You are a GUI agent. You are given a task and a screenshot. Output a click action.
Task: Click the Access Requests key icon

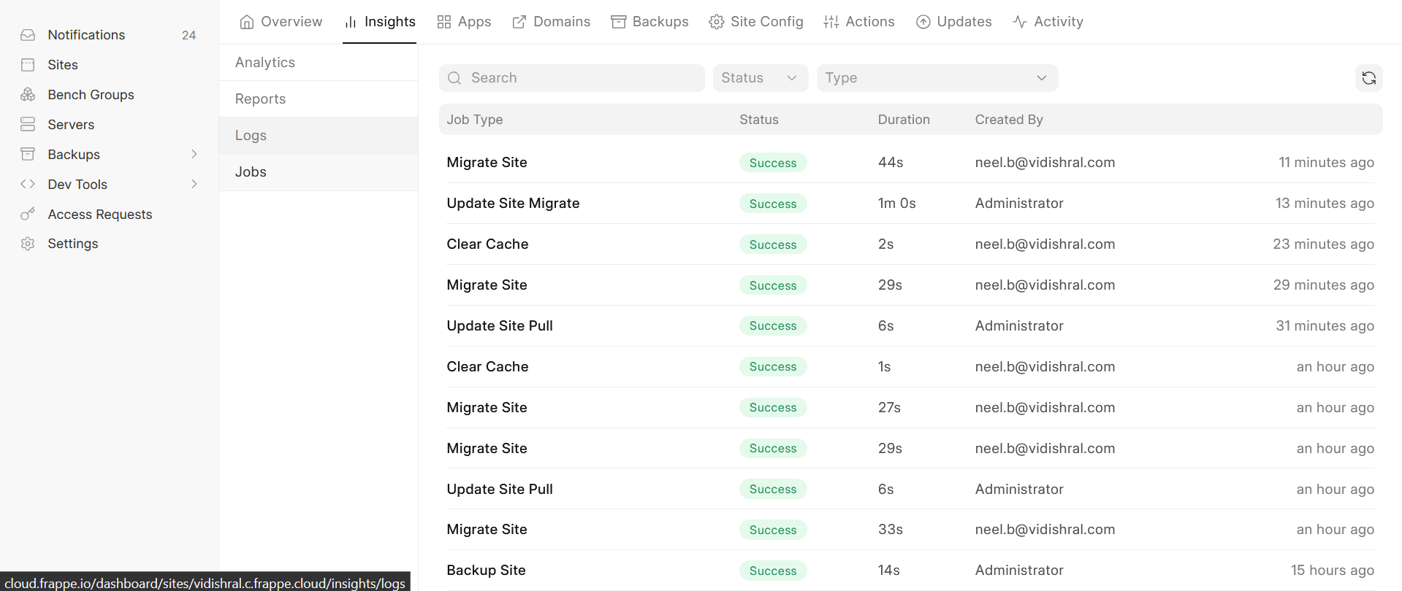pyautogui.click(x=28, y=215)
